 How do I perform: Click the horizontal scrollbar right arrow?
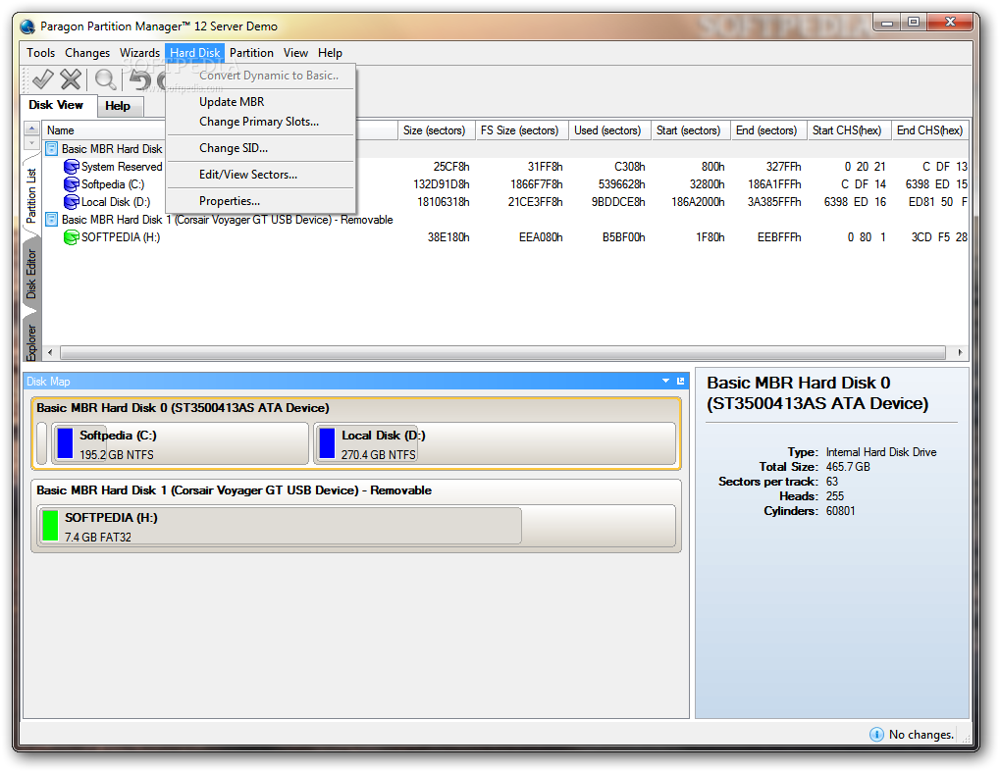pyautogui.click(x=960, y=352)
